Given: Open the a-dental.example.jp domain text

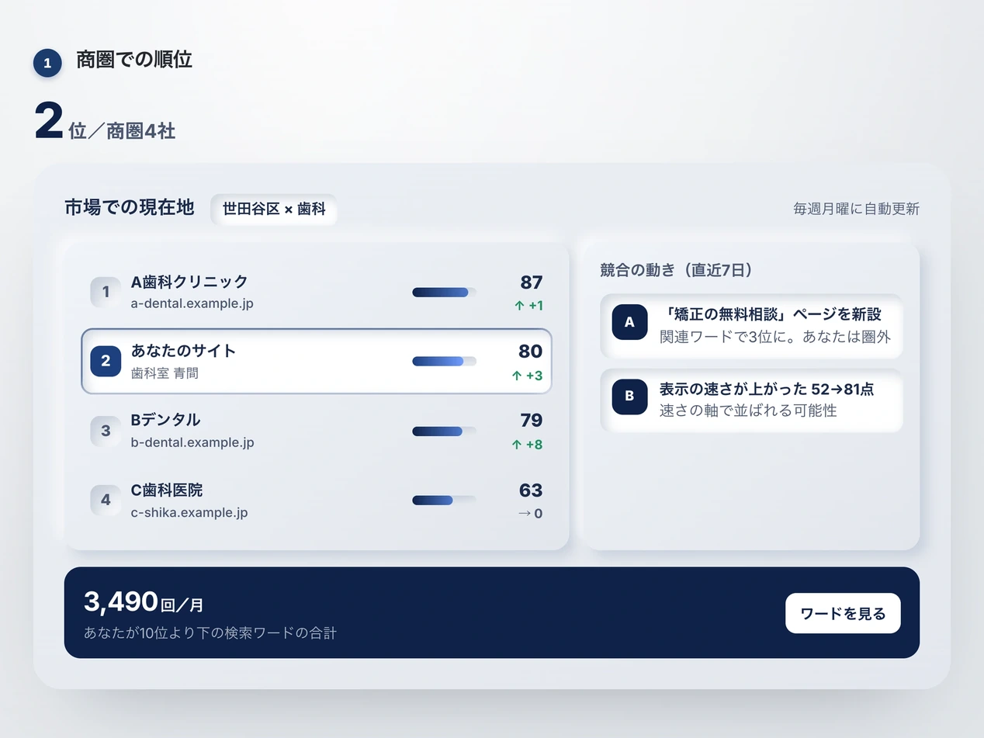Looking at the screenshot, I should [192, 303].
